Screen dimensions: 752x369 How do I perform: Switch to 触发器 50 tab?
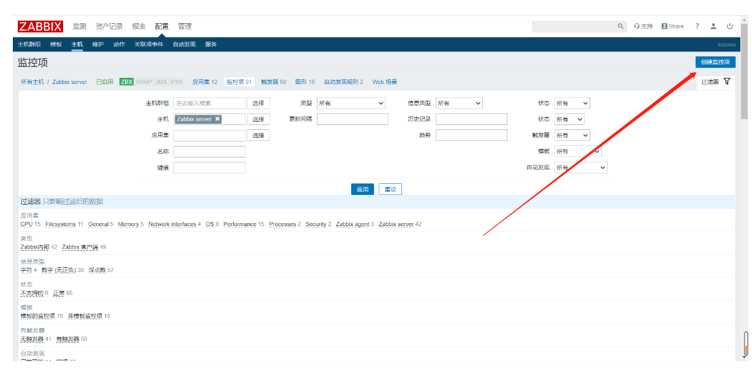click(273, 82)
